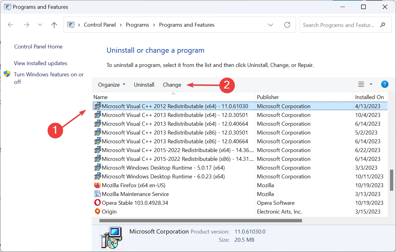Click the Change button
Screen dimensions: 396x252
pyautogui.click(x=172, y=85)
